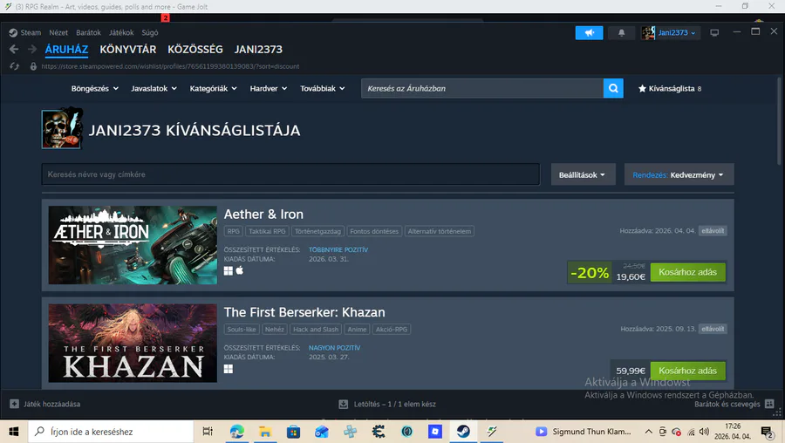
Task: Click the Windows platform icon for Khazan
Action: click(229, 369)
